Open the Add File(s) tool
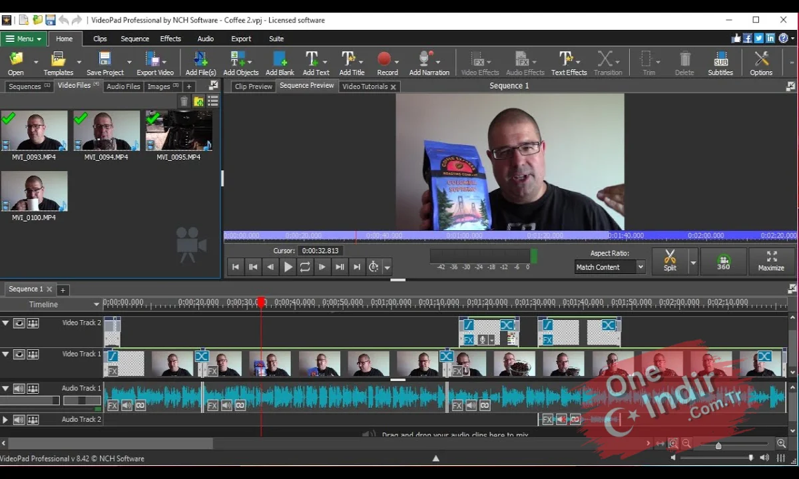 200,64
